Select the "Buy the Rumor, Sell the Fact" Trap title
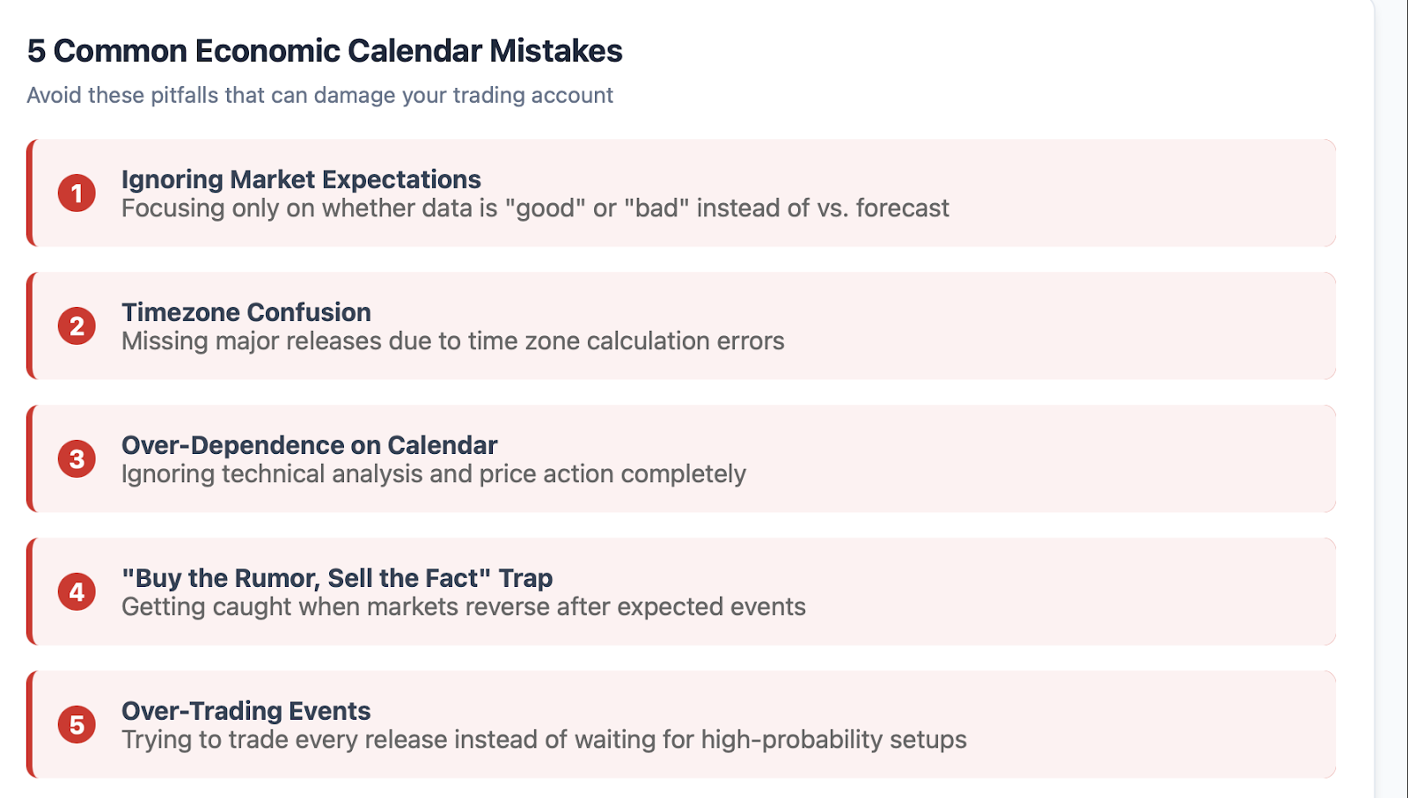Screen dimensions: 1408x798 tap(337, 578)
